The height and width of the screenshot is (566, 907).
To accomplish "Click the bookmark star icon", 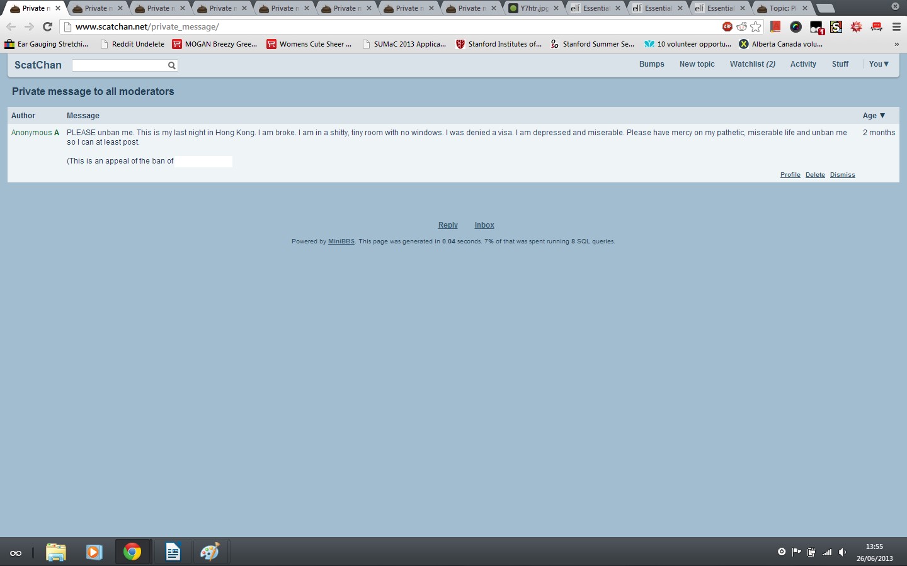I will (756, 26).
